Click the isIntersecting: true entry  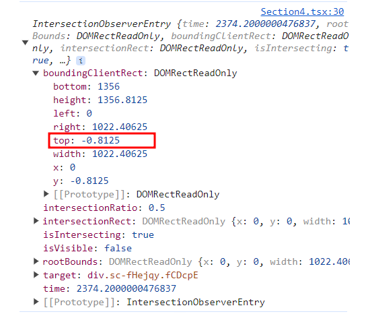click(x=98, y=234)
